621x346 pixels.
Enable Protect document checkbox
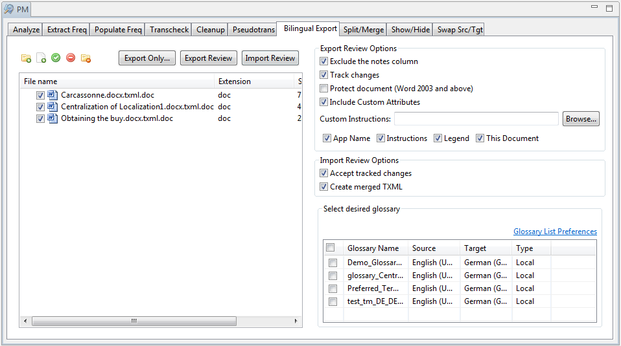(x=324, y=89)
